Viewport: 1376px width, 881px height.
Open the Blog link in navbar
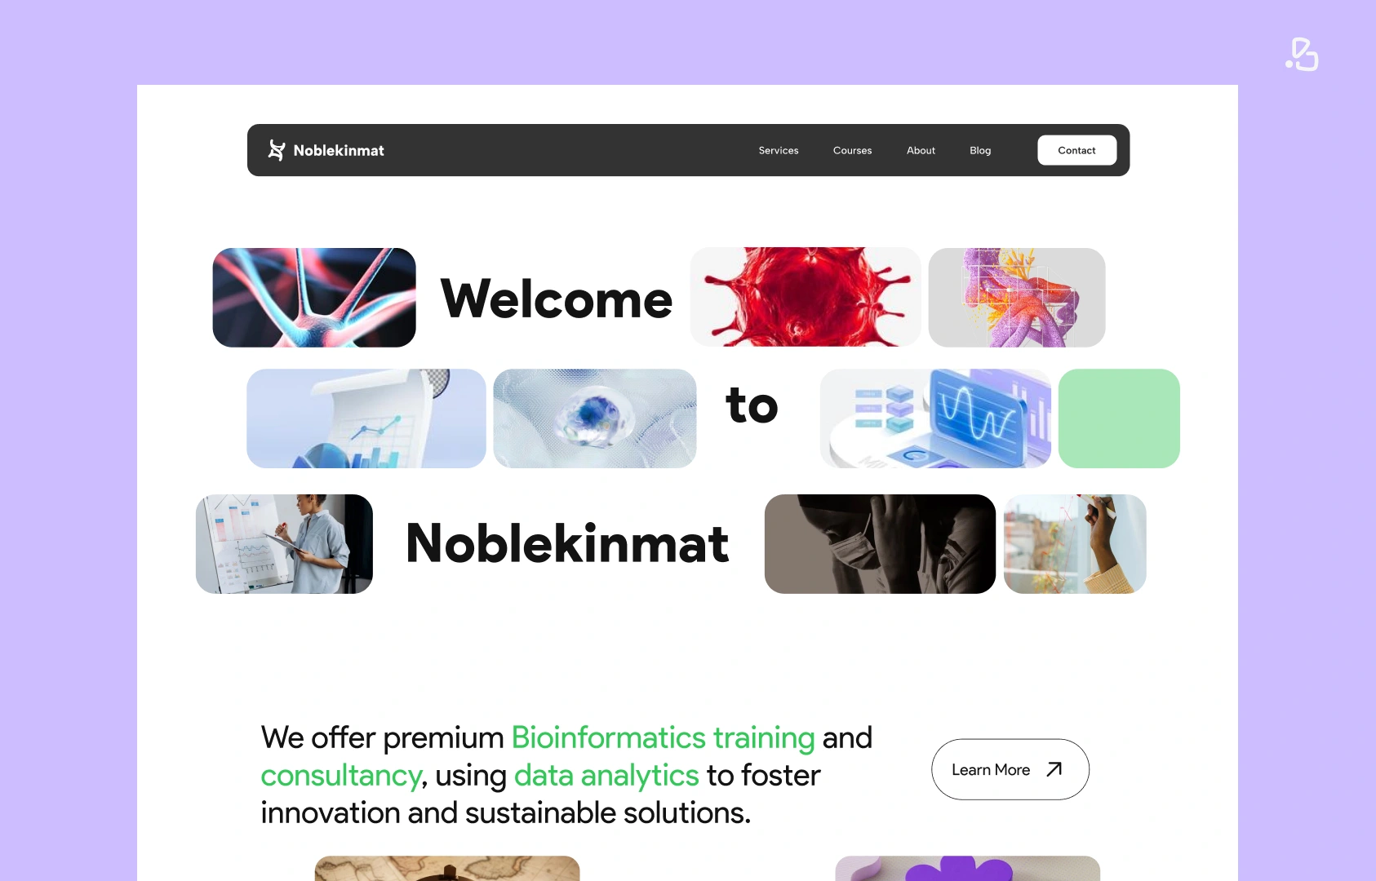(980, 151)
